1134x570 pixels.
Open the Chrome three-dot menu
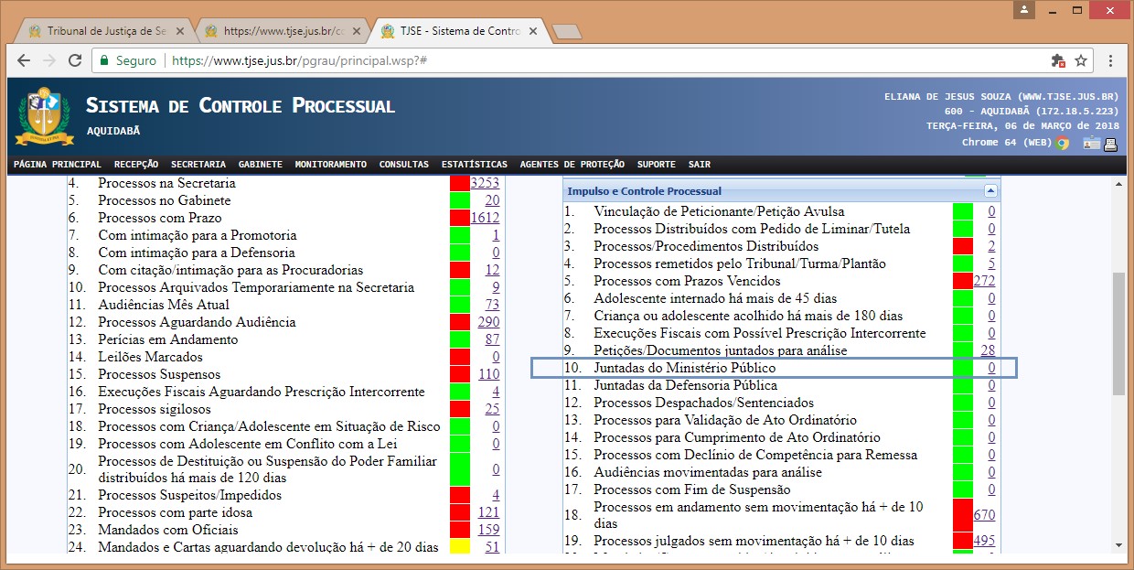point(1110,61)
